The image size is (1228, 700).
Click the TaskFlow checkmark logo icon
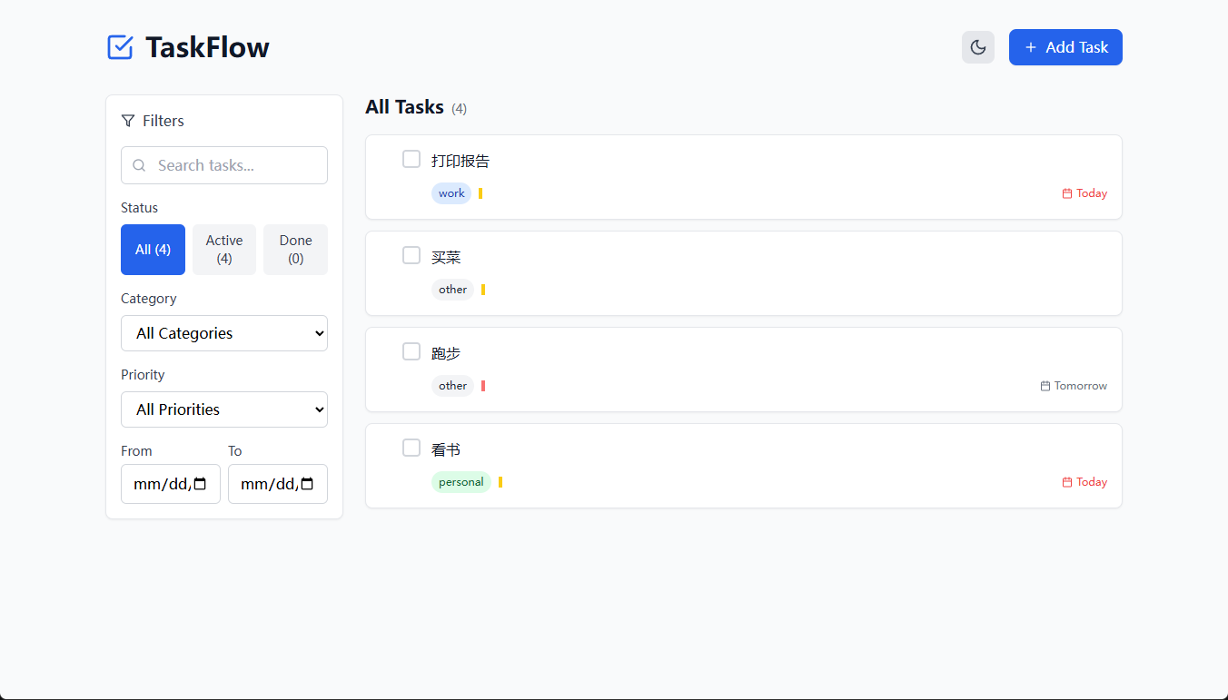(x=120, y=47)
